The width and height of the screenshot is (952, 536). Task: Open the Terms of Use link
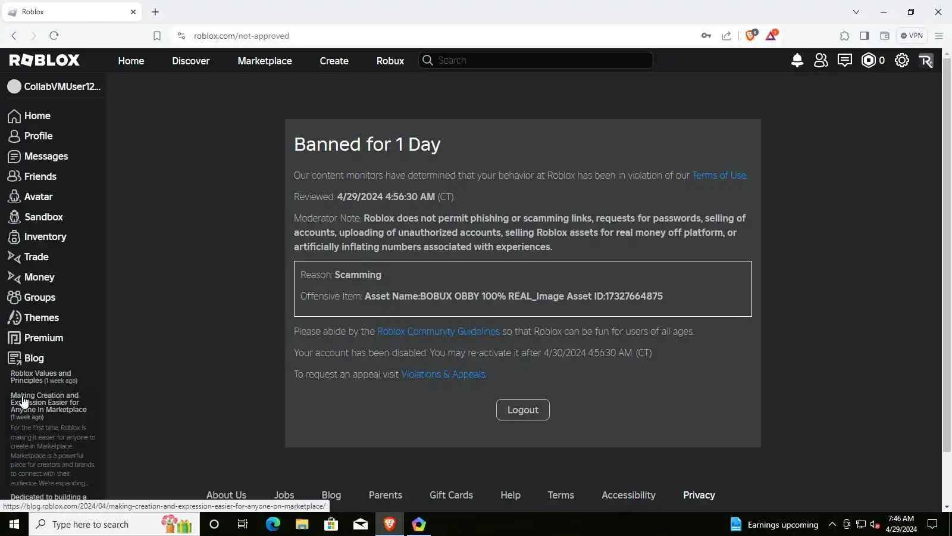pyautogui.click(x=719, y=176)
